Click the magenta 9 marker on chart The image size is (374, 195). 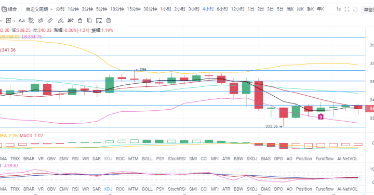[321, 116]
